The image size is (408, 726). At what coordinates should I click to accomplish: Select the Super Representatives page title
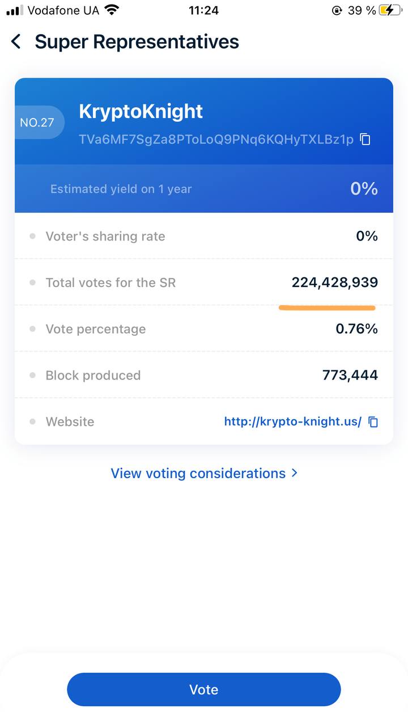137,41
